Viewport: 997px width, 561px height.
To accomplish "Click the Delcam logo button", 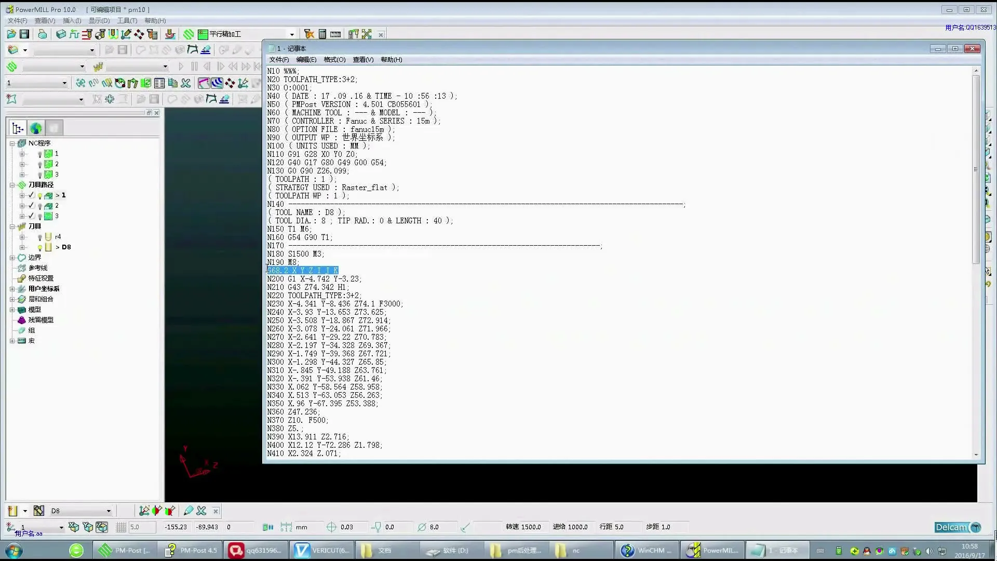I will (957, 527).
